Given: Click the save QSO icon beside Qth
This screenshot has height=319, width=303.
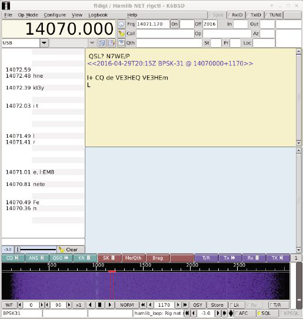Looking at the screenshot, I should coord(121,43).
